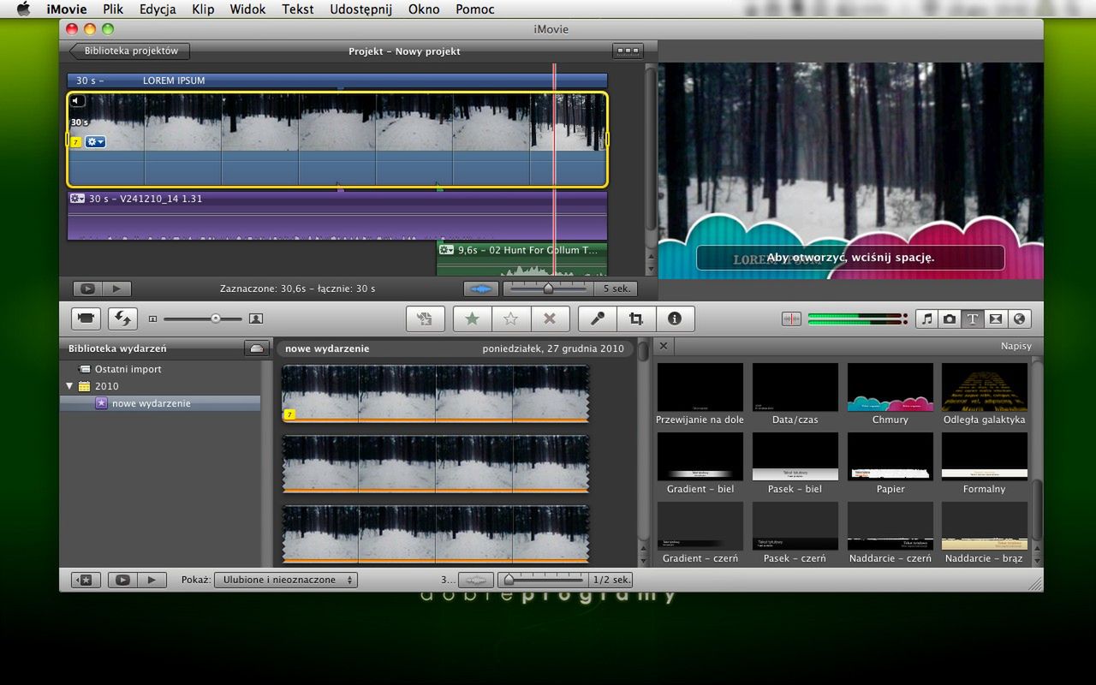
Task: Open the voiceover microphone tool
Action: (x=598, y=319)
